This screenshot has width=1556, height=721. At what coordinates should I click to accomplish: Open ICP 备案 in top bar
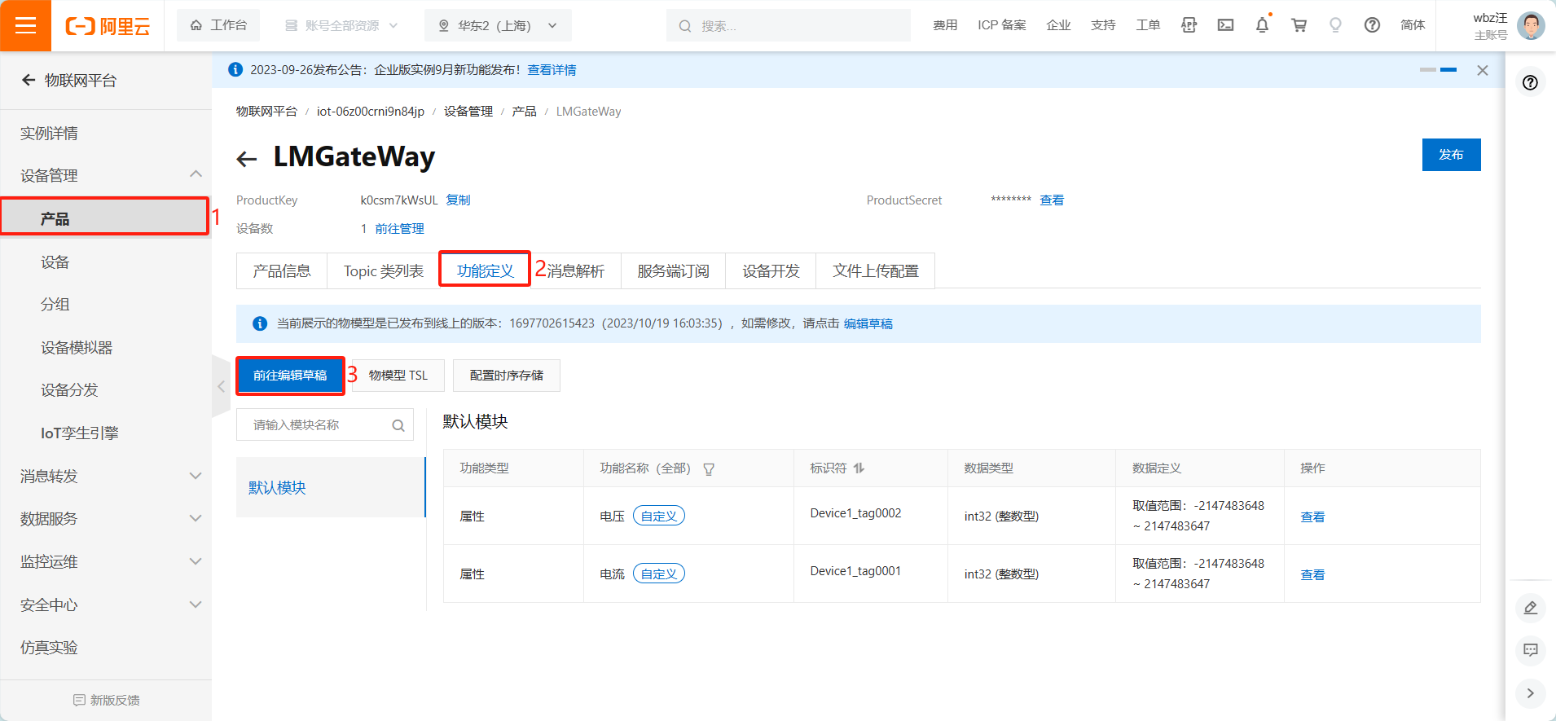1002,25
